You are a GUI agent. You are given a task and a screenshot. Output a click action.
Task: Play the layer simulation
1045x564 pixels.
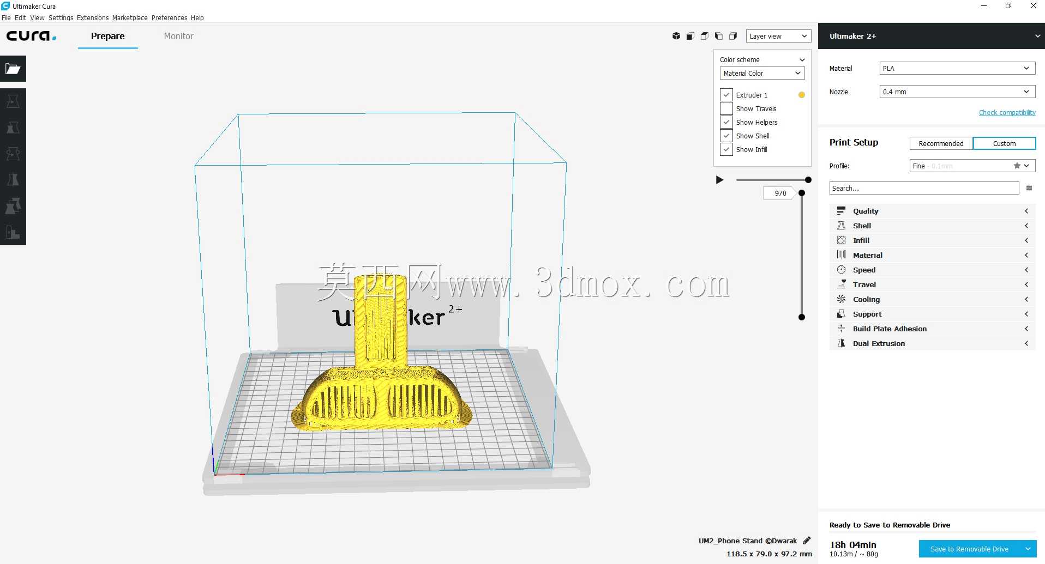click(719, 180)
